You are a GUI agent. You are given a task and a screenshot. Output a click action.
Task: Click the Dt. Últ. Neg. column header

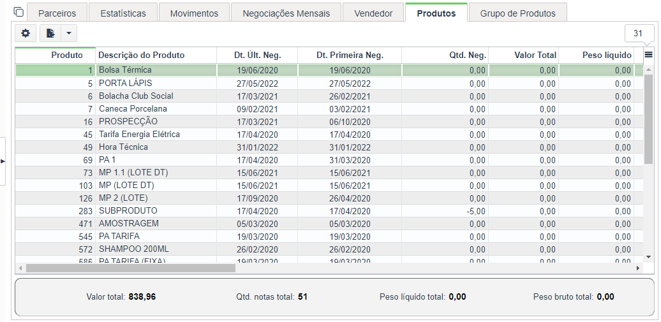click(257, 55)
